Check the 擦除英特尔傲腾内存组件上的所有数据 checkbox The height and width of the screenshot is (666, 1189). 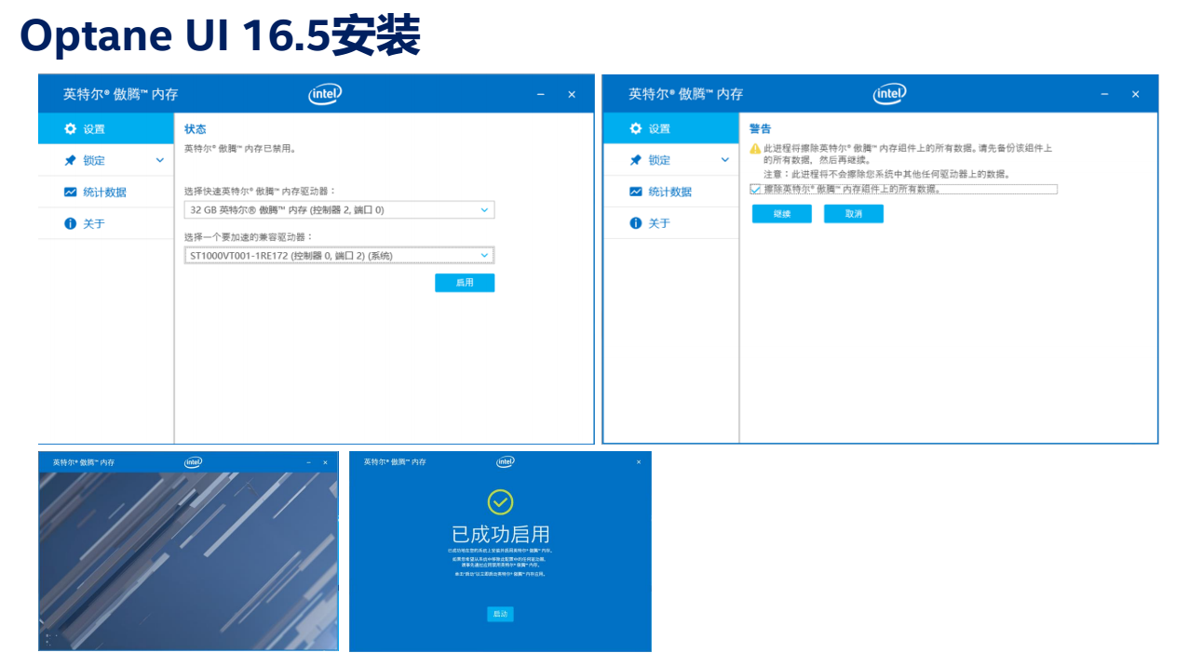pyautogui.click(x=755, y=189)
